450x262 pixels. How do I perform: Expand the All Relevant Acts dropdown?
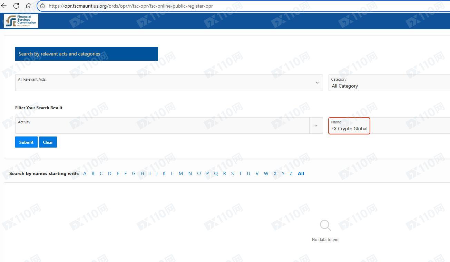pyautogui.click(x=169, y=83)
